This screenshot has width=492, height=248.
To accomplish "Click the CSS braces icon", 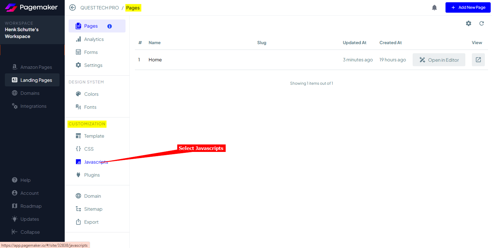I will (x=78, y=149).
